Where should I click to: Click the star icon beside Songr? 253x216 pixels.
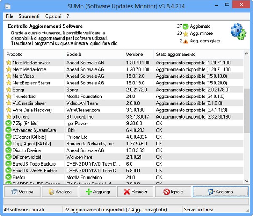(8, 90)
